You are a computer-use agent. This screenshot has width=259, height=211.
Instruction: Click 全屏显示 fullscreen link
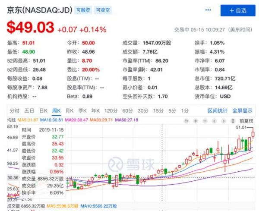(x=242, y=110)
